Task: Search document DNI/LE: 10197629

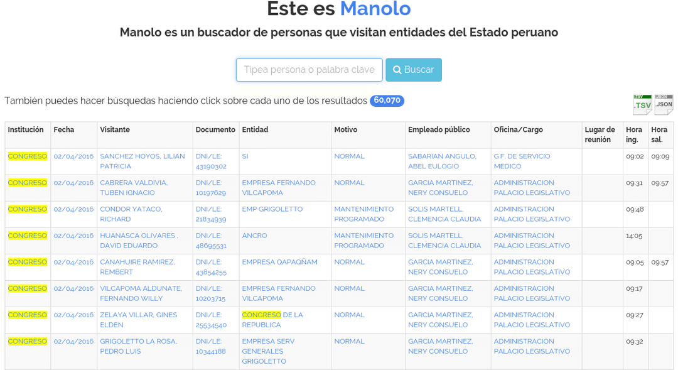Action: (211, 187)
